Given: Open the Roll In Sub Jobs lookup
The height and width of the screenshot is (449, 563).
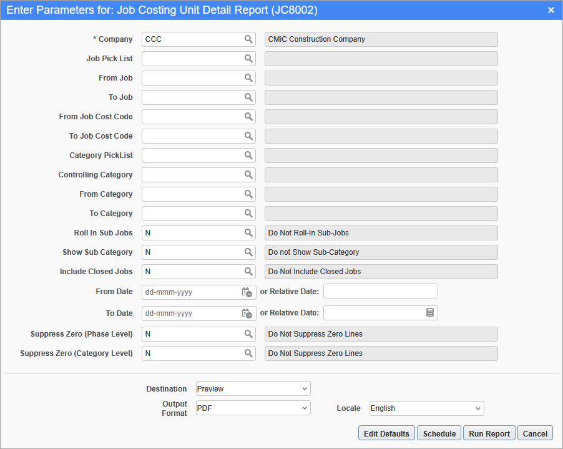Looking at the screenshot, I should point(249,232).
